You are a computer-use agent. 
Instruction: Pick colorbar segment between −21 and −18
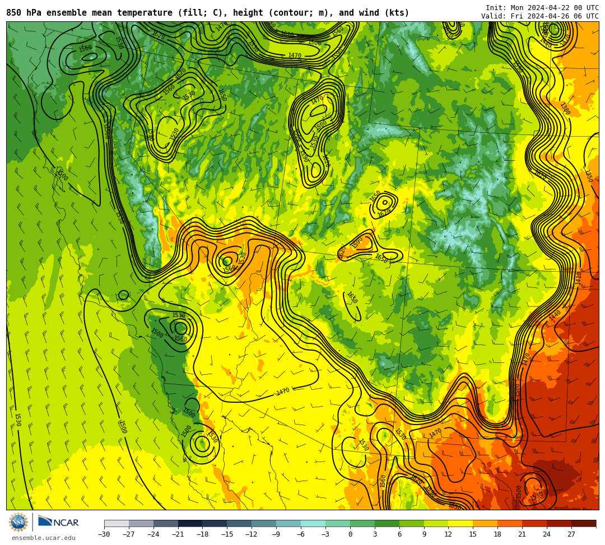pos(190,523)
